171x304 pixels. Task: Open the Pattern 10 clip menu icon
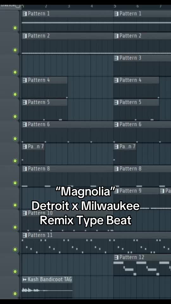pyautogui.click(x=25, y=213)
